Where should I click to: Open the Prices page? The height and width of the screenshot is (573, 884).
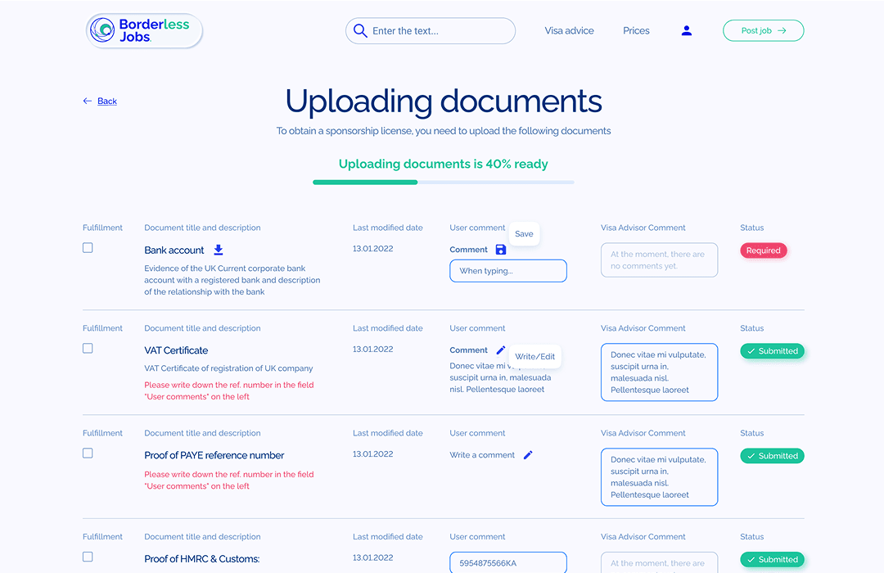click(x=636, y=30)
